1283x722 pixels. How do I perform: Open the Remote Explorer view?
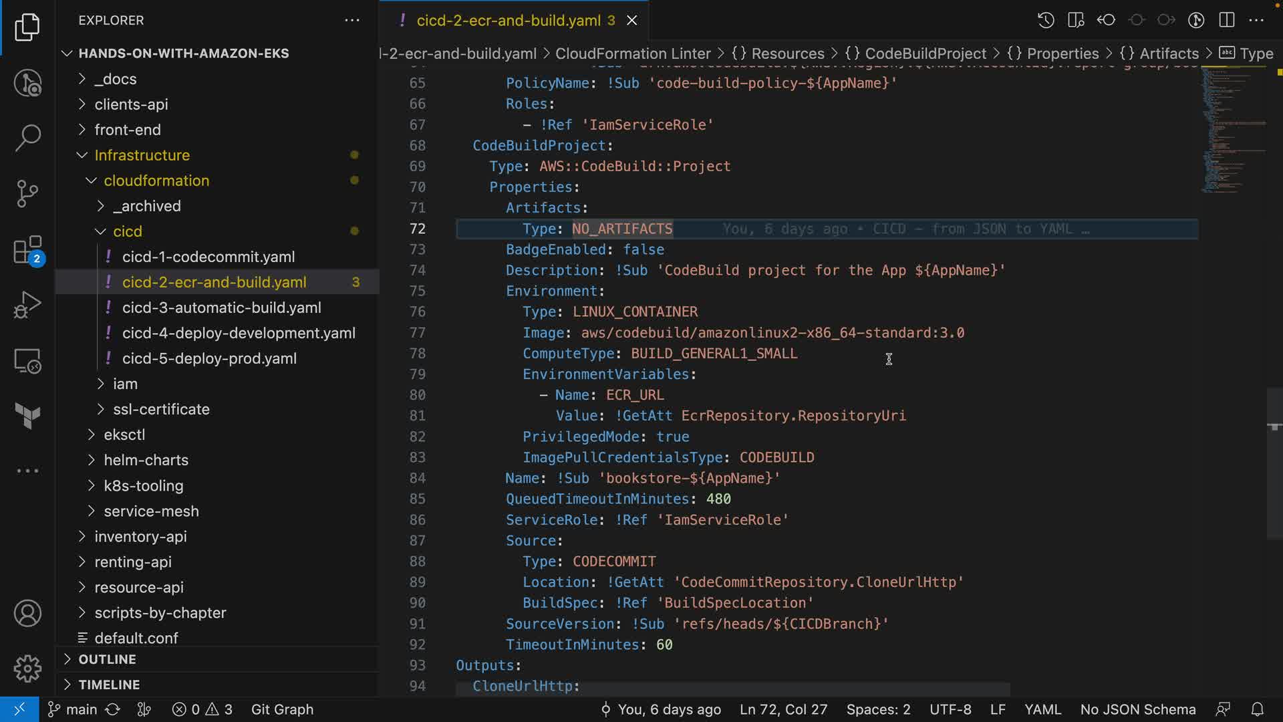(27, 361)
